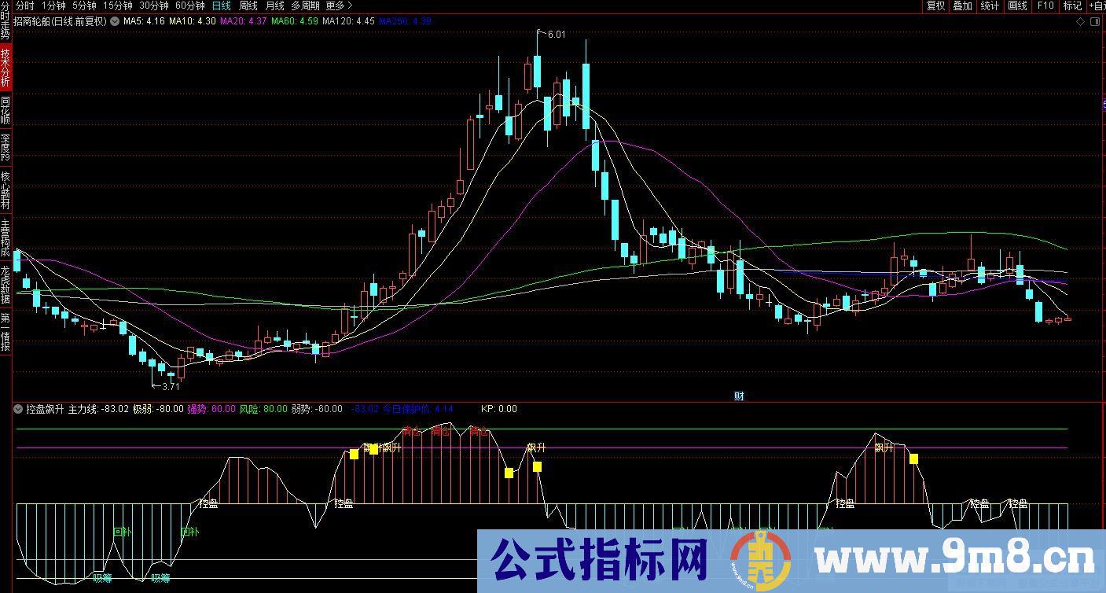The height and width of the screenshot is (593, 1106).
Task: Select the 60分钟 period
Action: tap(189, 6)
